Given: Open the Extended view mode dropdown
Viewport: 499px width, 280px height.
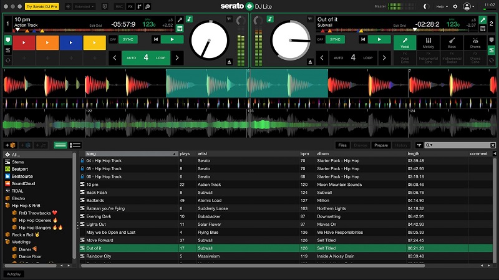Looking at the screenshot, I should 85,6.
